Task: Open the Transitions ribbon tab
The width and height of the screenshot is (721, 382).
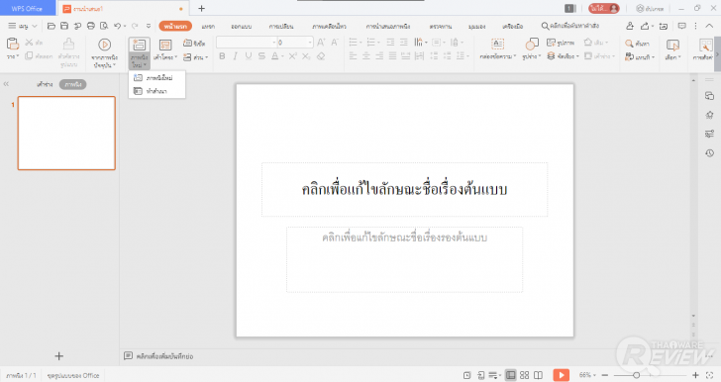Action: coord(281,27)
